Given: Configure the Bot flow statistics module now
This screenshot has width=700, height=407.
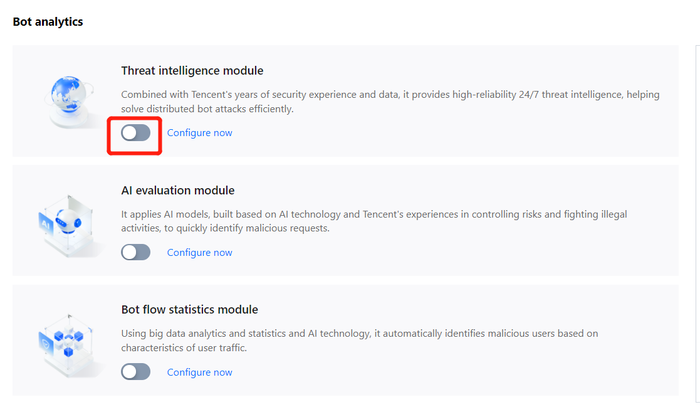Looking at the screenshot, I should pos(199,373).
